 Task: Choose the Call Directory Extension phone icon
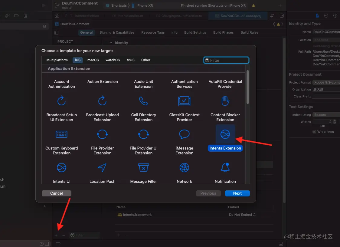pos(143,101)
